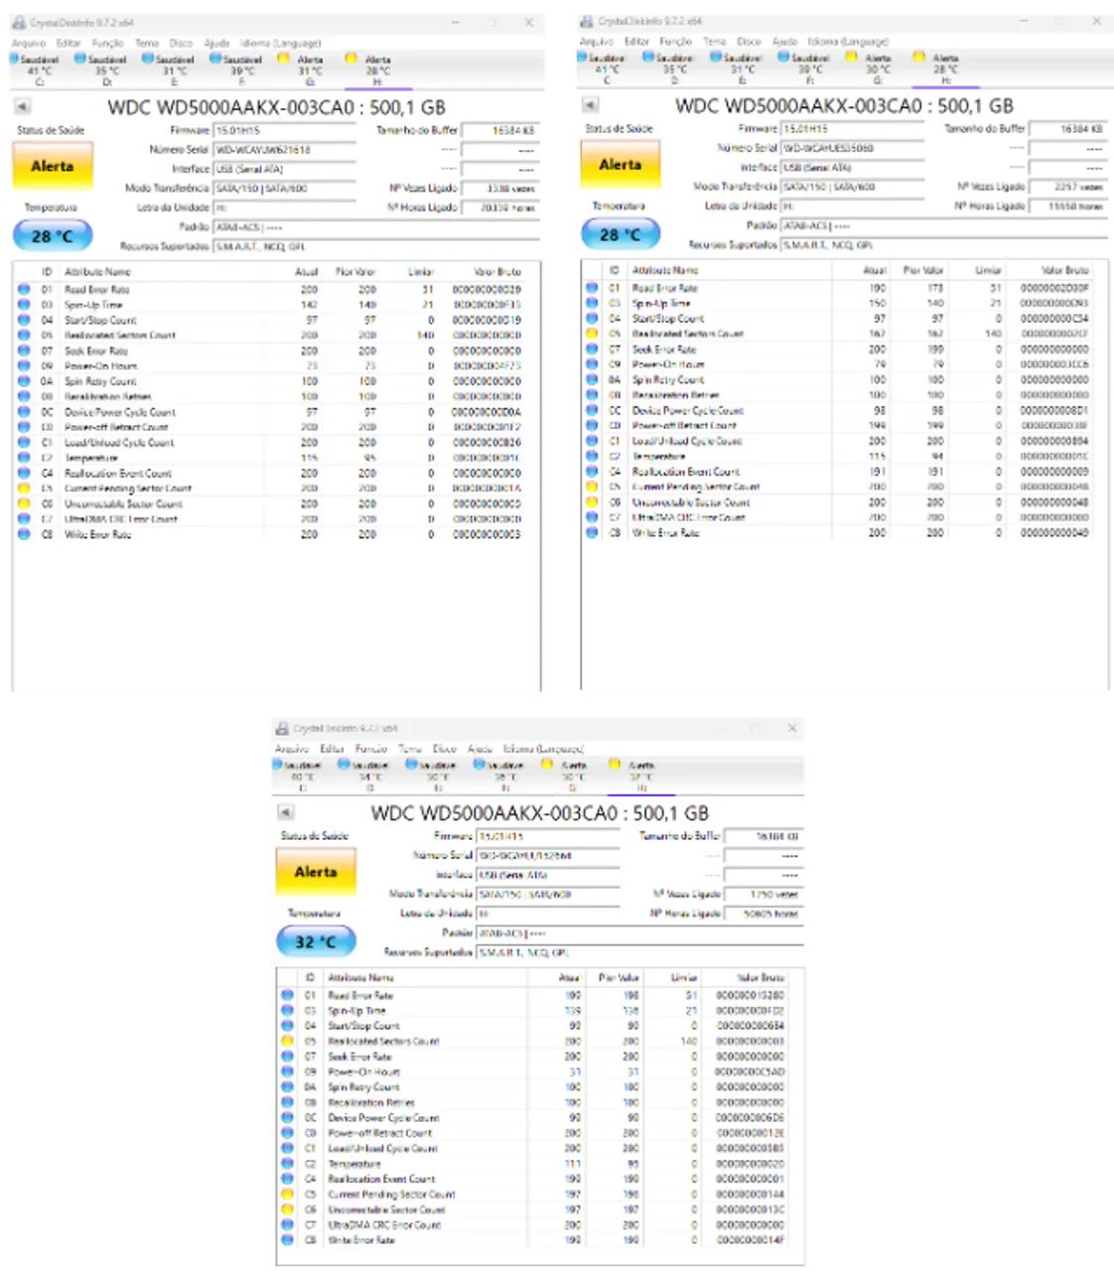Click yellow orb for Uncorrectable Sector Count, top-left window
The width and height of the screenshot is (1114, 1271).
pyautogui.click(x=24, y=503)
